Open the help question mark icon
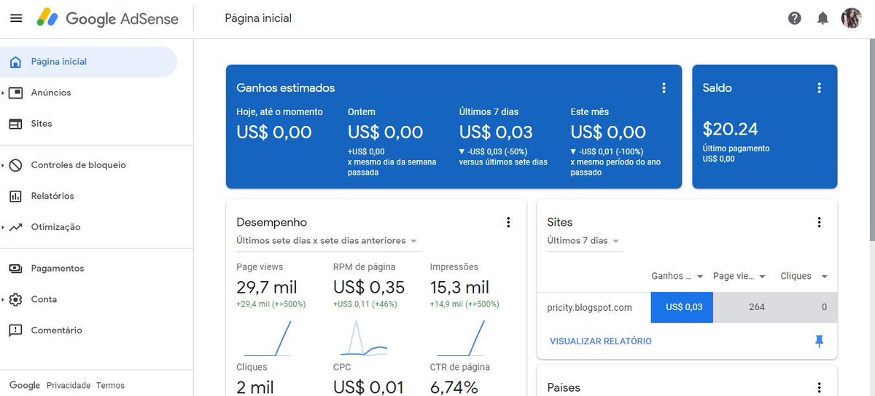Viewport: 875px width, 396px height. click(795, 18)
